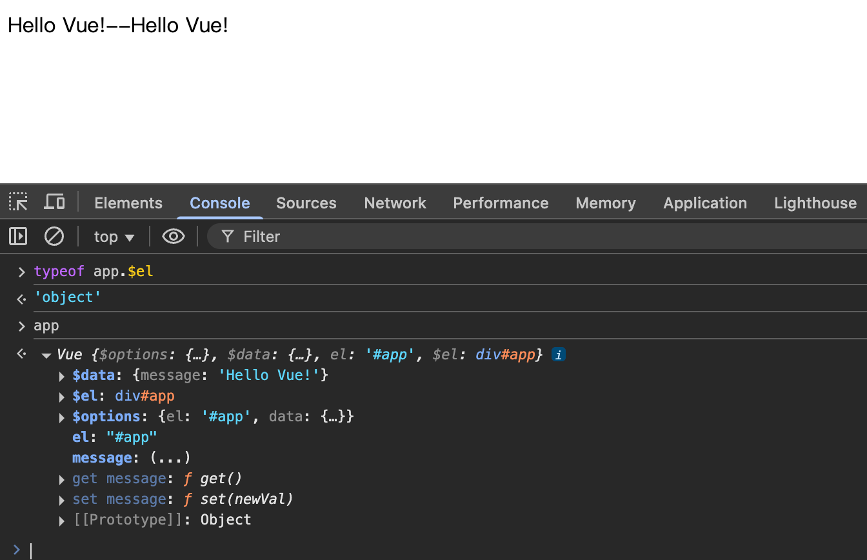Expand the $el div#app property
This screenshot has width=867, height=560.
62,397
